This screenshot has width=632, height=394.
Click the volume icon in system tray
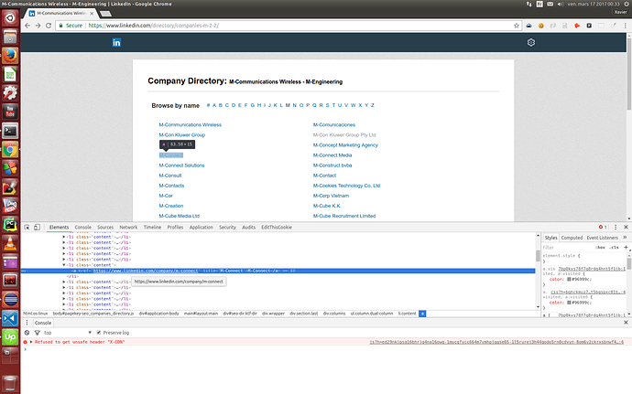click(x=560, y=4)
